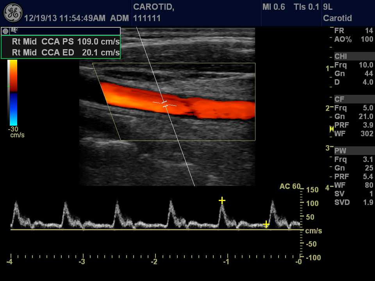This screenshot has height=281, width=375.
Task: Click the CAROTID patient name field
Action: pyautogui.click(x=154, y=7)
